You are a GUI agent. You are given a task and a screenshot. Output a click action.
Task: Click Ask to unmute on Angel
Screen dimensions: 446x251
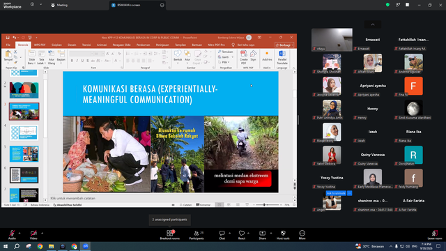pos(336,193)
